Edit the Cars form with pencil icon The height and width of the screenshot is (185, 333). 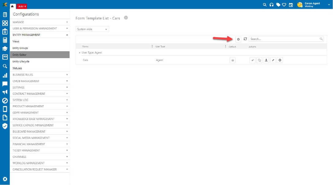pos(273,60)
